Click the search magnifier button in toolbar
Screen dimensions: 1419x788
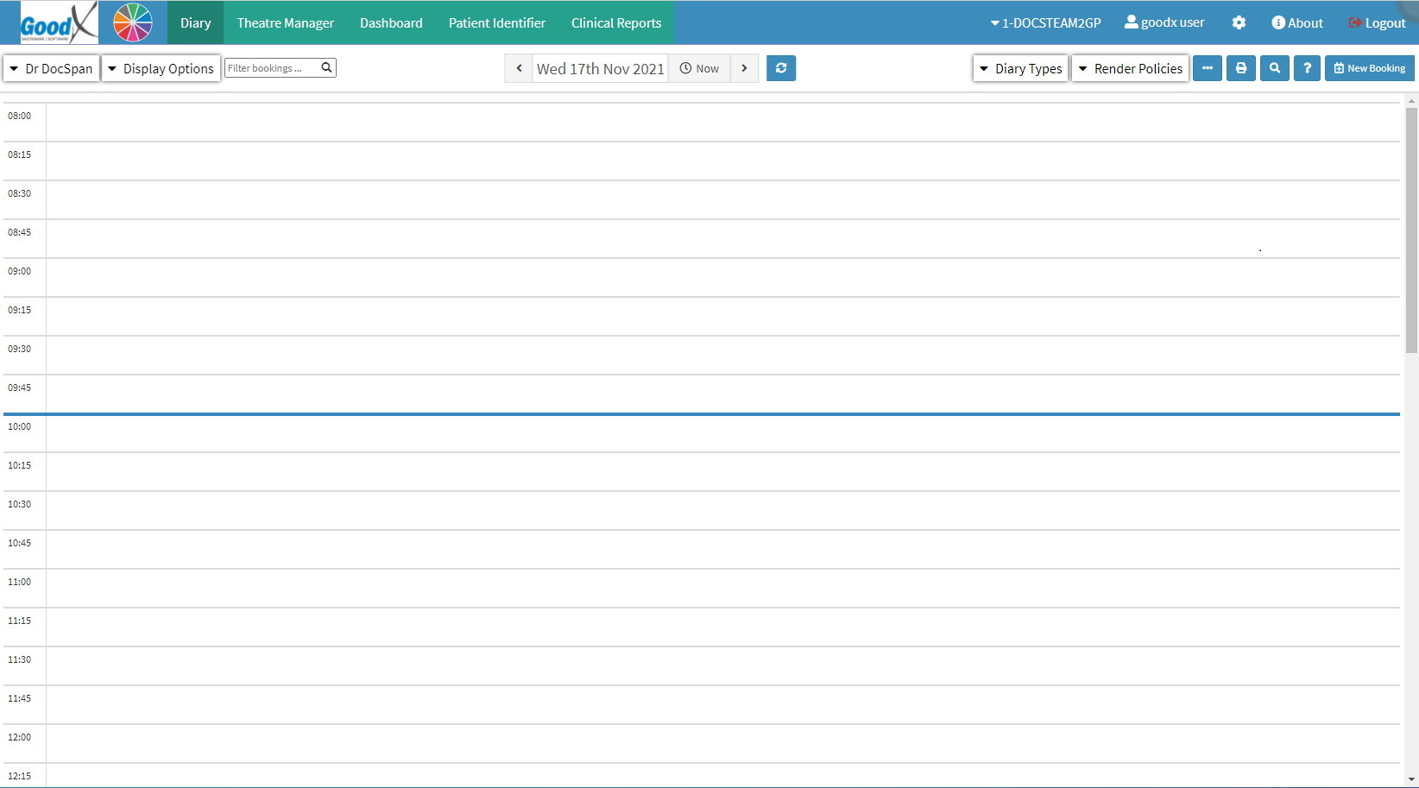tap(1274, 68)
